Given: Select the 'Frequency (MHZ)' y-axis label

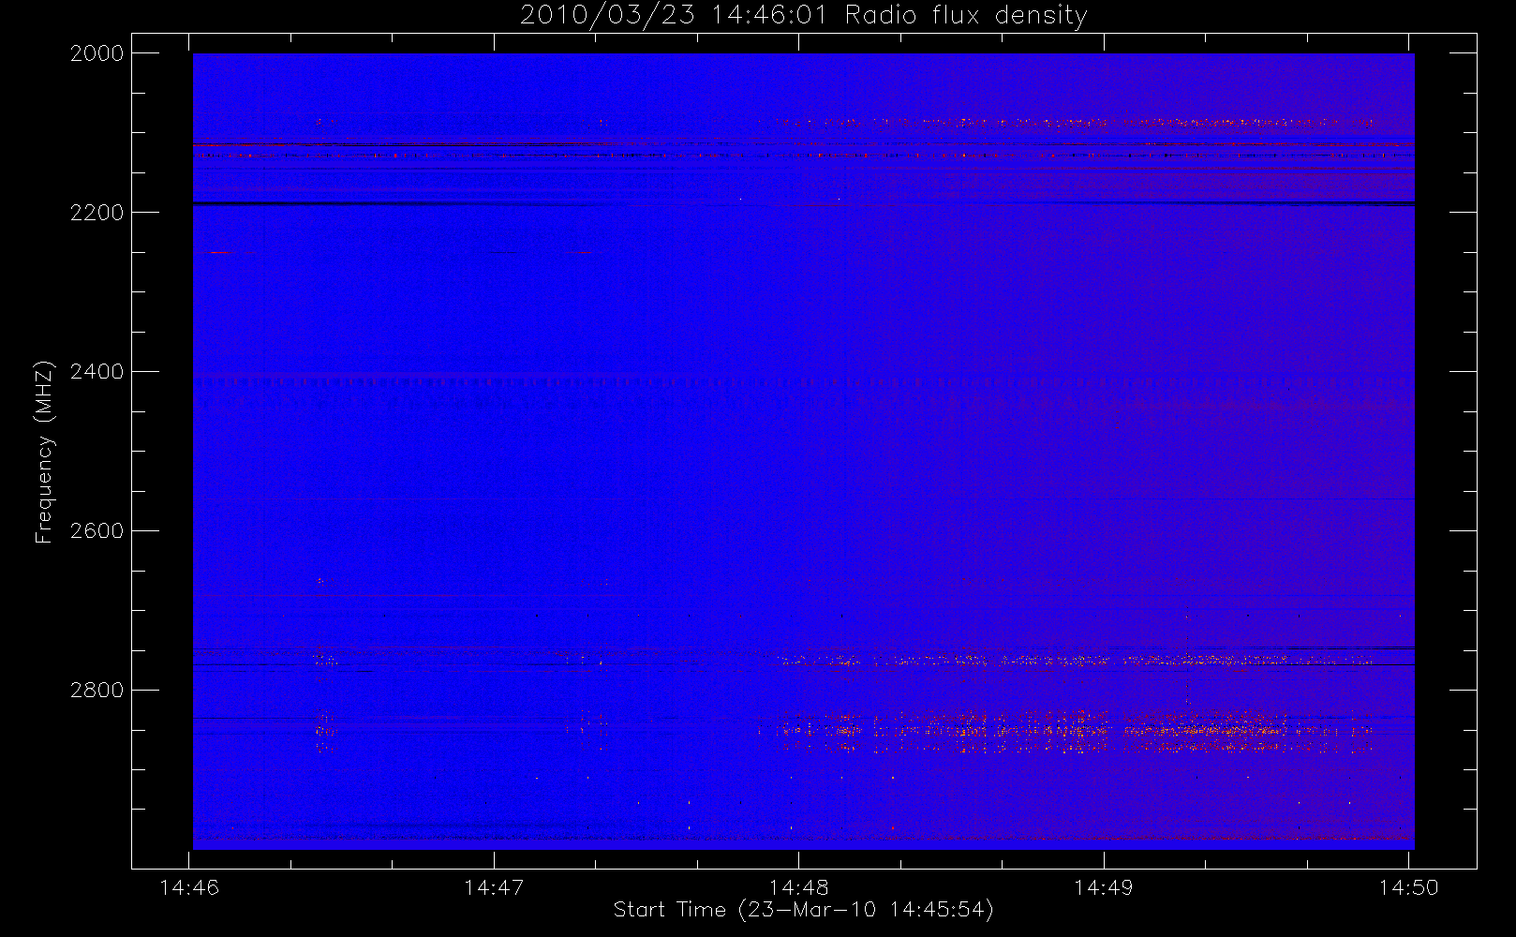Looking at the screenshot, I should point(43,452).
